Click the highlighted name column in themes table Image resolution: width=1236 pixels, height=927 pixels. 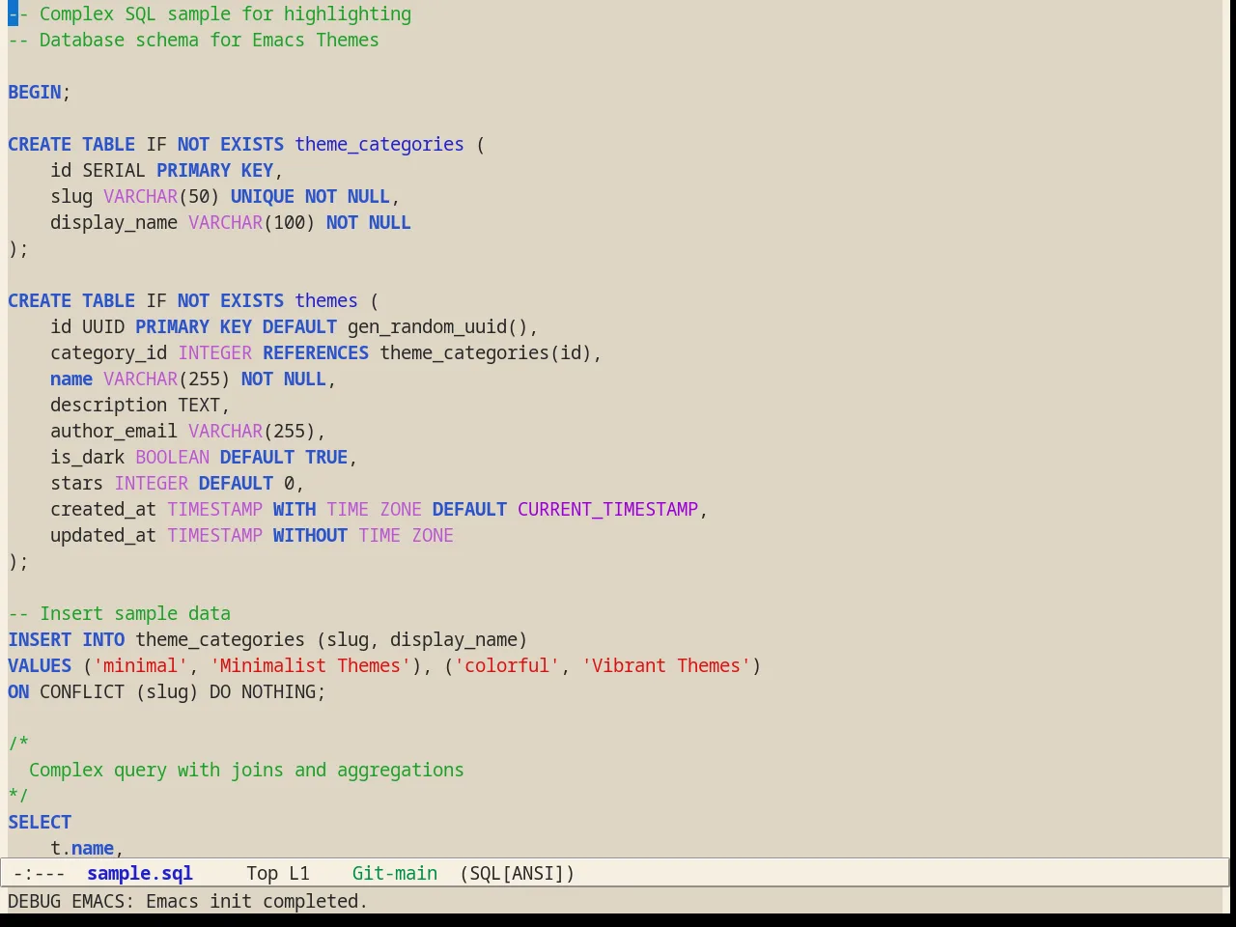pyautogui.click(x=71, y=379)
